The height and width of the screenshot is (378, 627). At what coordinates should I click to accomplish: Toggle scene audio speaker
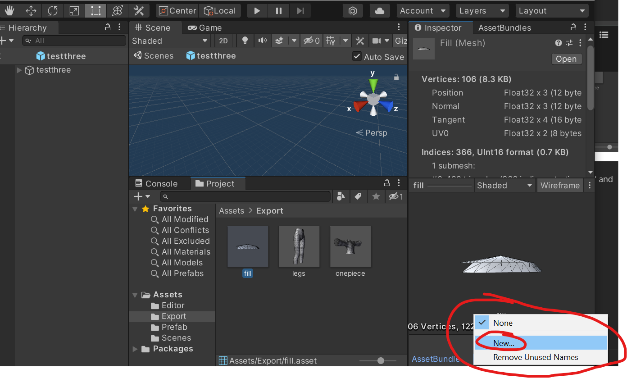(262, 41)
